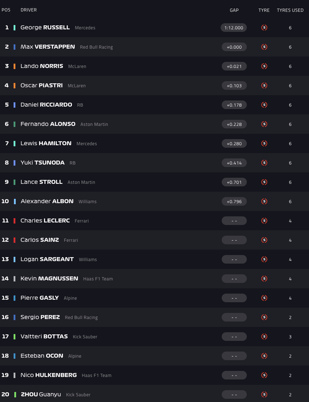This screenshot has width=309, height=402.
Task: Click soft tyre icon in Charles Leclerc's row
Action: 264,221
